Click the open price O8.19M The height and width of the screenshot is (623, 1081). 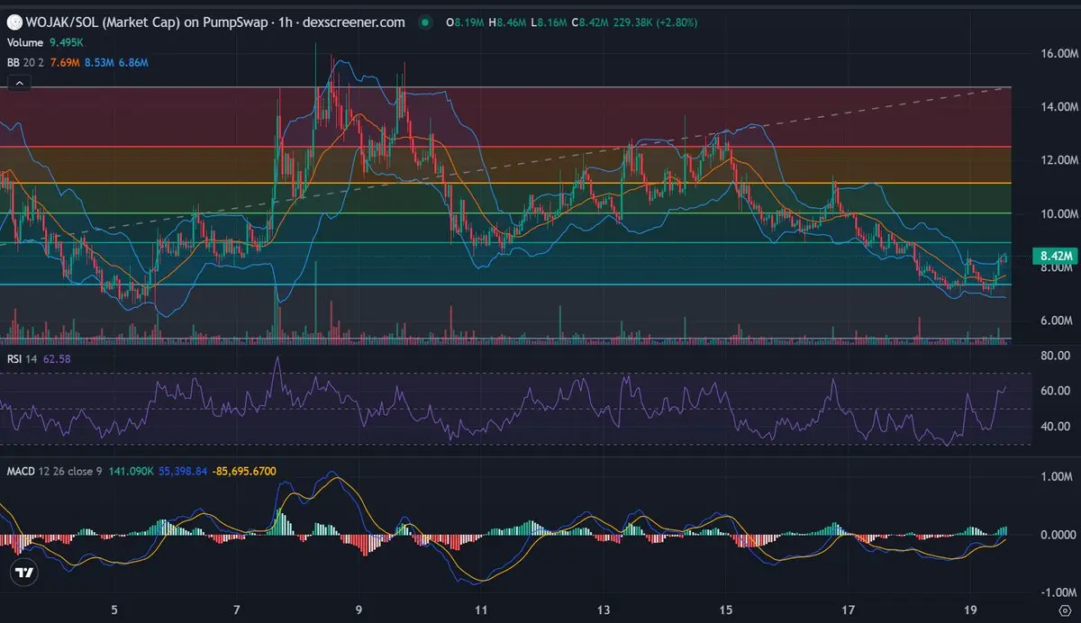[x=465, y=22]
